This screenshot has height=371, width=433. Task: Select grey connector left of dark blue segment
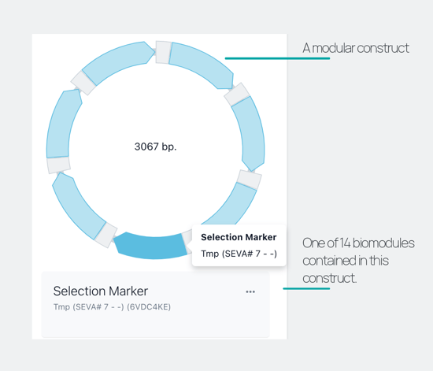(x=105, y=235)
